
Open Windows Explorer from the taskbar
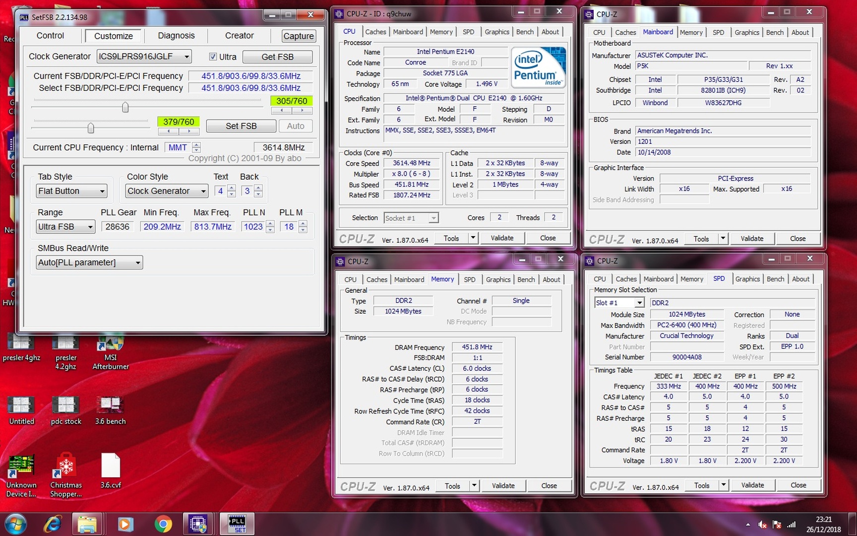point(87,524)
